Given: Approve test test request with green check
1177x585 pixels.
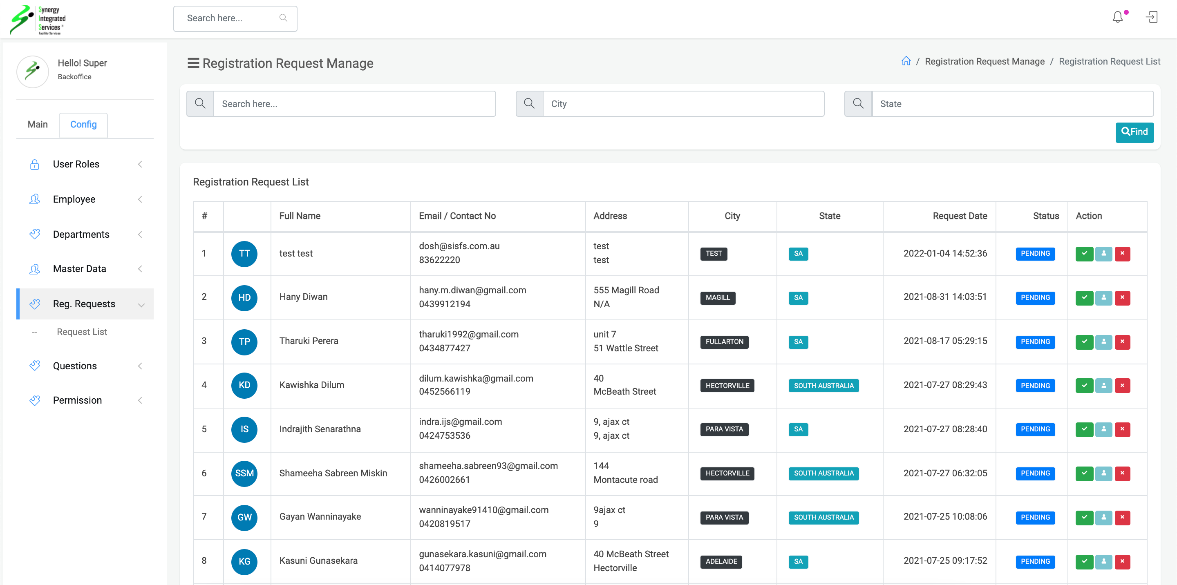Looking at the screenshot, I should click(x=1084, y=253).
